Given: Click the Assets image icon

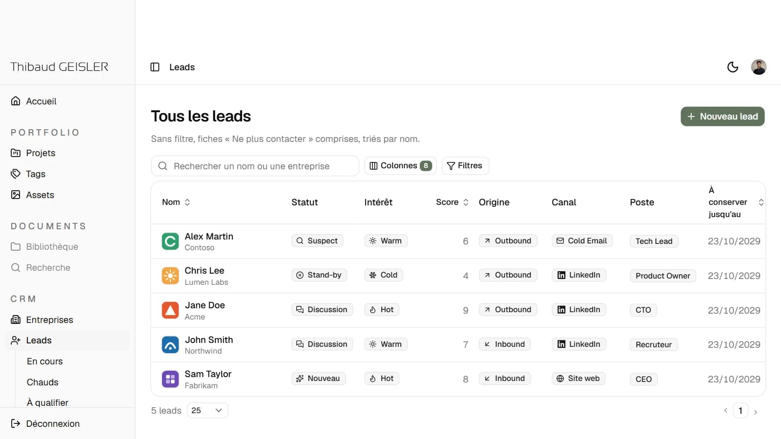Looking at the screenshot, I should click(x=16, y=195).
